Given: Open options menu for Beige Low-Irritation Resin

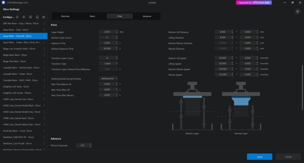Looking at the screenshot, I should click(44, 49).
